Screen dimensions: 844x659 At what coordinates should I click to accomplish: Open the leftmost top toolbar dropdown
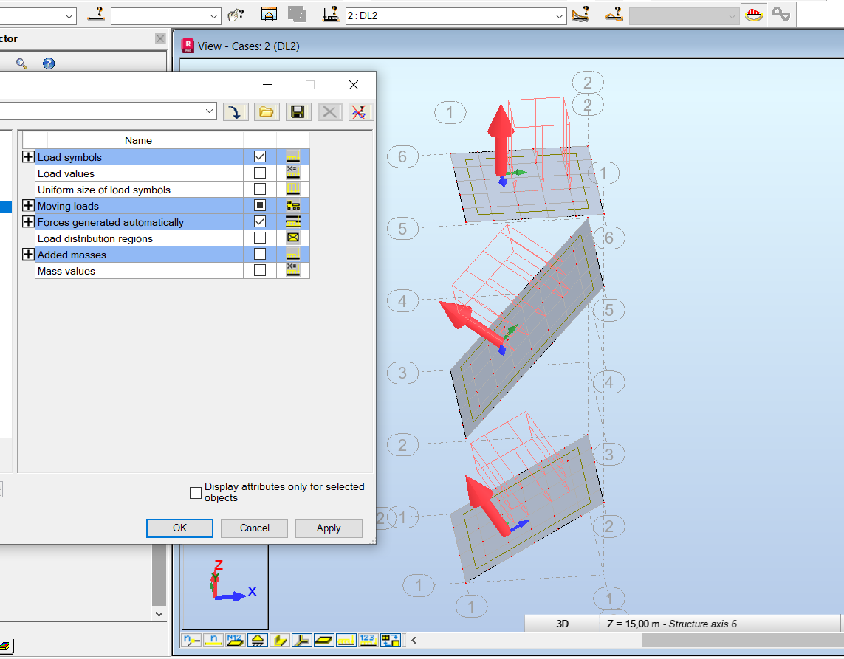pyautogui.click(x=69, y=16)
